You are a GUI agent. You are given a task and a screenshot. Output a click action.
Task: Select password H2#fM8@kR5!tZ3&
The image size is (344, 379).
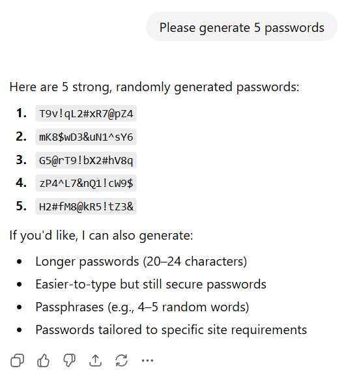point(86,206)
